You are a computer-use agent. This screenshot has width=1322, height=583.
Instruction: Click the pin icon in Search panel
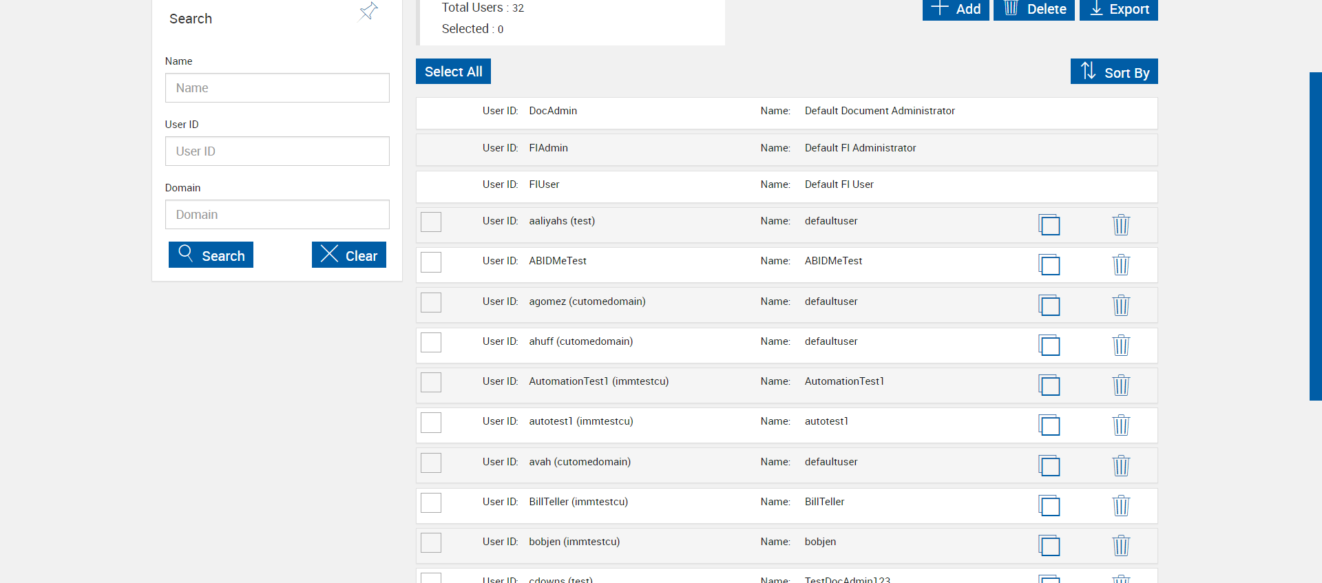pos(368,11)
